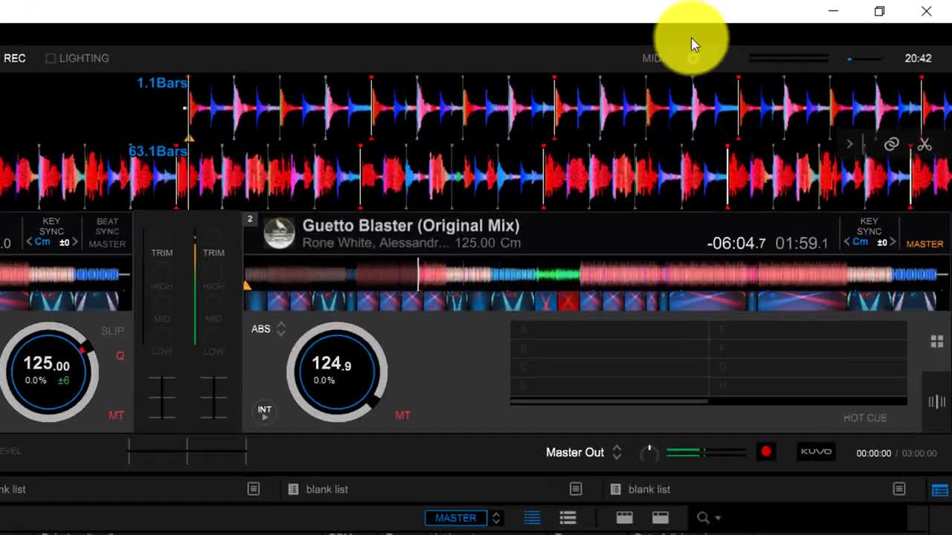
Task: Click list menu icon after left blank list
Action: pos(254,489)
